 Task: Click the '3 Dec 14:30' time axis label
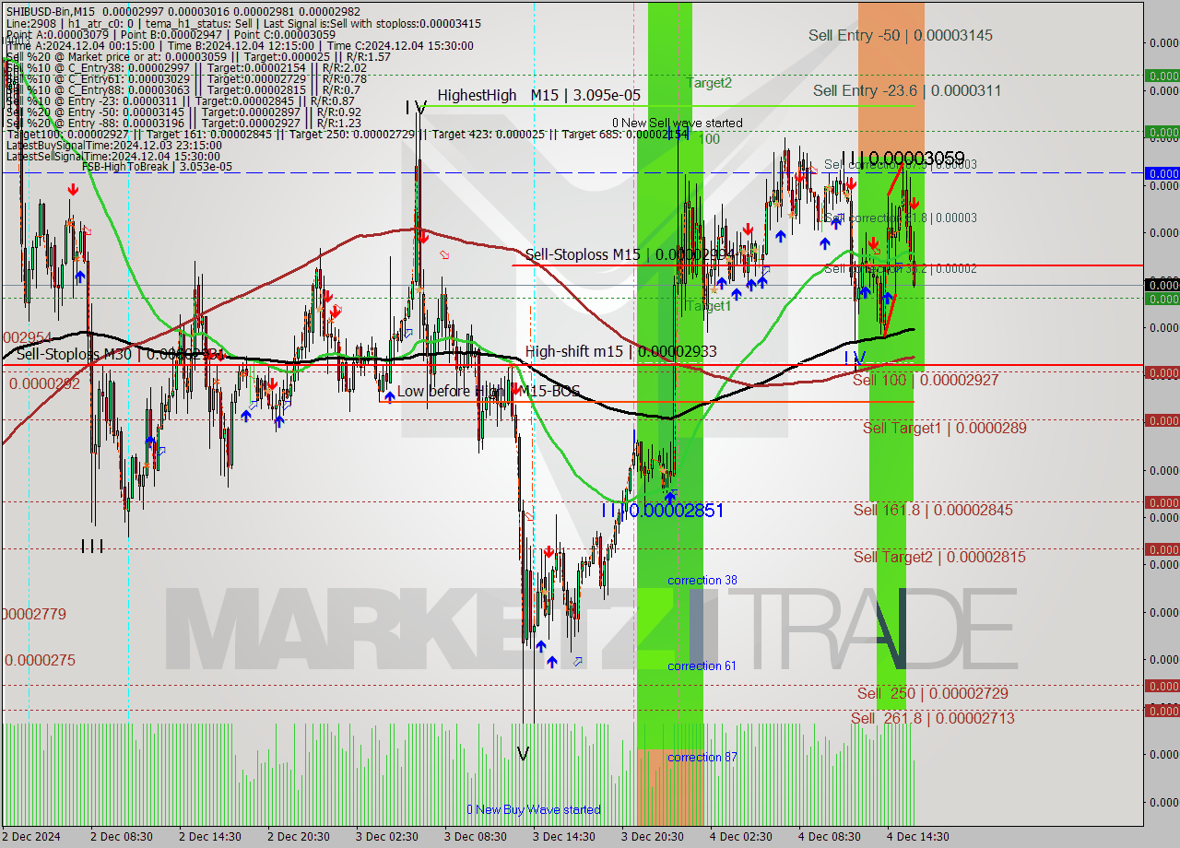[563, 836]
